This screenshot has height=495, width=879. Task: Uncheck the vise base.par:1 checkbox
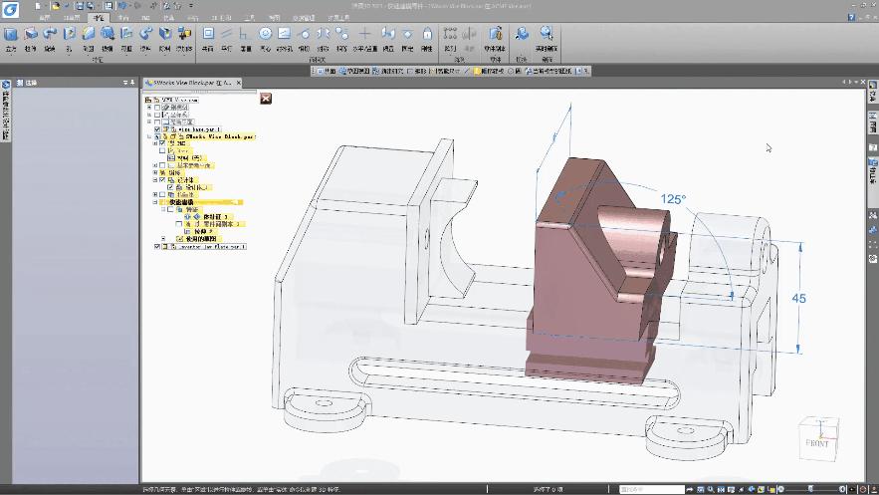click(157, 129)
